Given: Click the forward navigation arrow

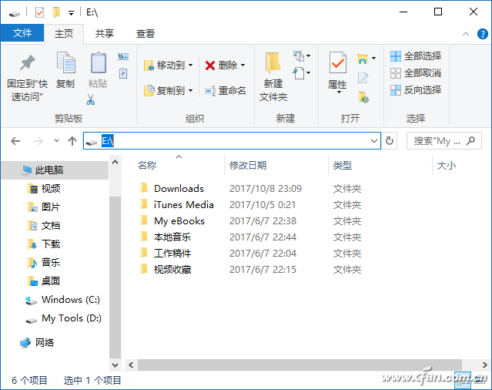Looking at the screenshot, I should tap(38, 141).
